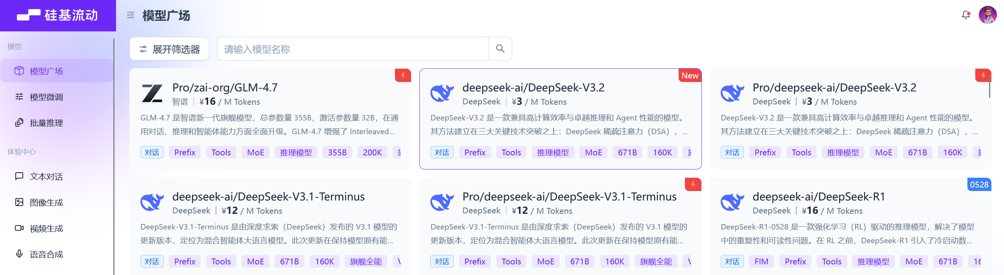
Task: Click the MoE tag on deepseek-ai/DeepSeek-V3.2 card
Action: [x=593, y=152]
